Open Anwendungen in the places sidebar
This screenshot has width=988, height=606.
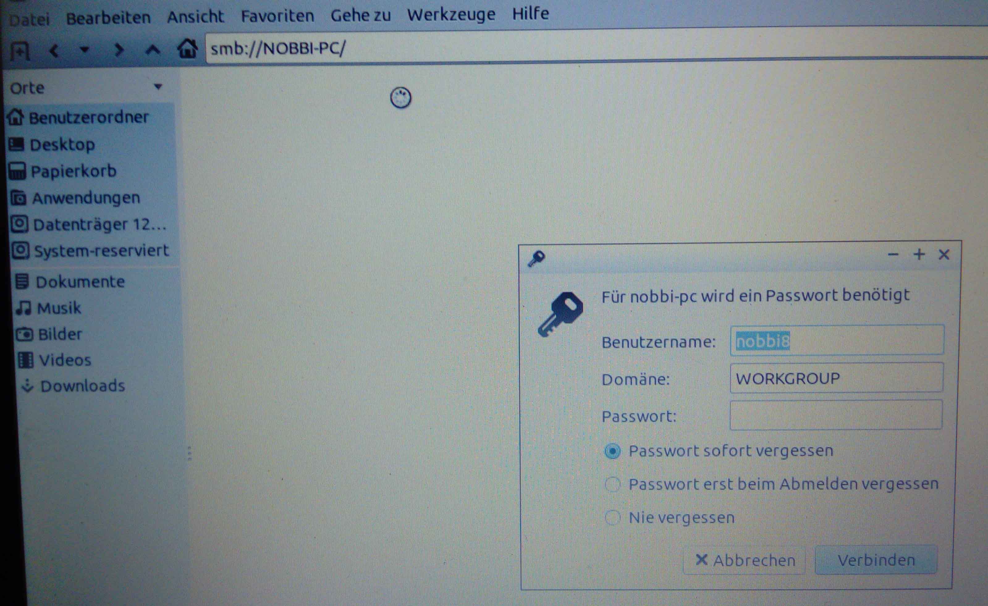tap(85, 198)
